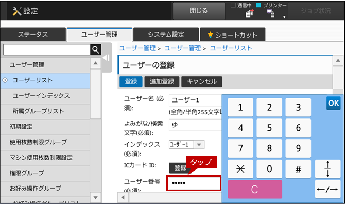Tap number 8 on the keypad
345x204 pixels.
click(x=269, y=148)
